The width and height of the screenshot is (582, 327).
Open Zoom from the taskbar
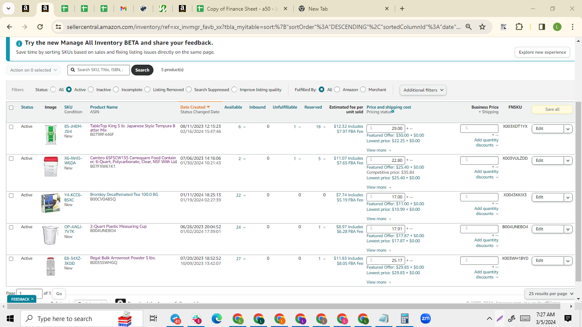(425, 318)
